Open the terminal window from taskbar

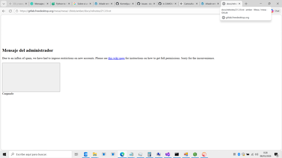[x=177, y=154]
